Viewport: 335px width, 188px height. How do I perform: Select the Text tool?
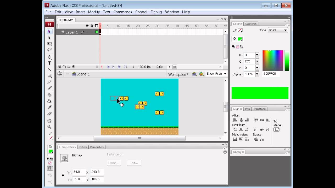coord(49,63)
